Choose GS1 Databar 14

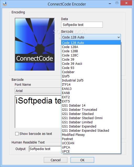click(91, 105)
